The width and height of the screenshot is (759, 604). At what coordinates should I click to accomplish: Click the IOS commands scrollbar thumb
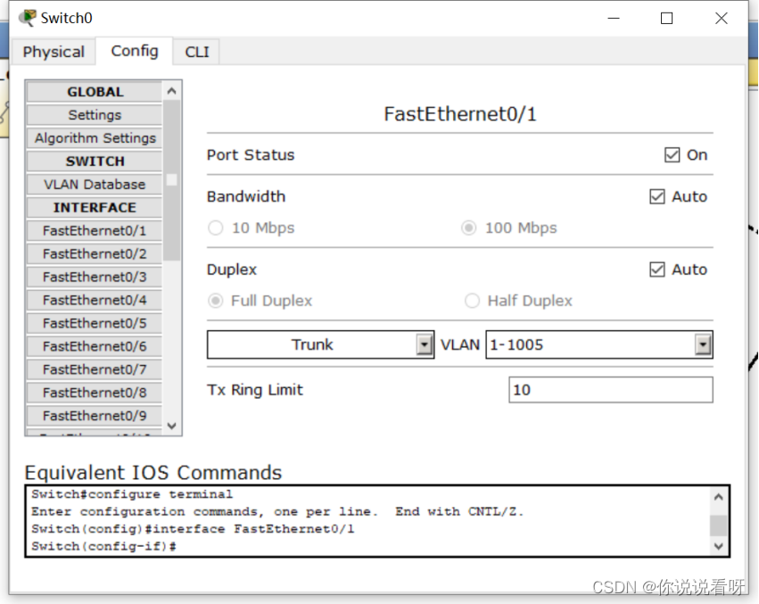coord(719,525)
